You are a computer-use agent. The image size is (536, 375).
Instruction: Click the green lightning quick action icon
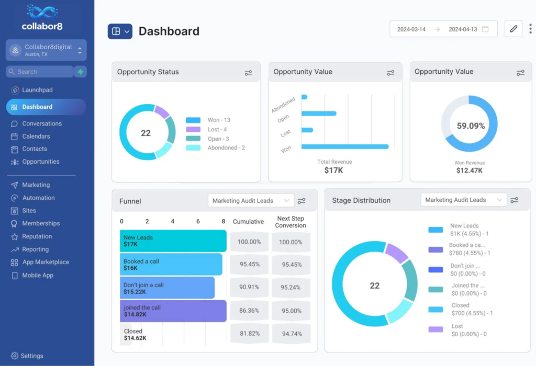(81, 72)
